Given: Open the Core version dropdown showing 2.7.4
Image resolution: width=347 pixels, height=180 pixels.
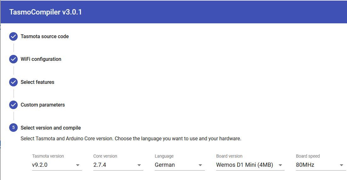Looking at the screenshot, I should click(118, 165).
